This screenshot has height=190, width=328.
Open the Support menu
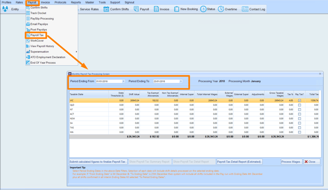coord(115,2)
